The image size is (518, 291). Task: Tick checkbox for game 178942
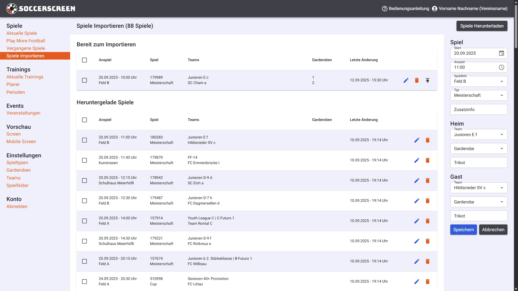(84, 181)
